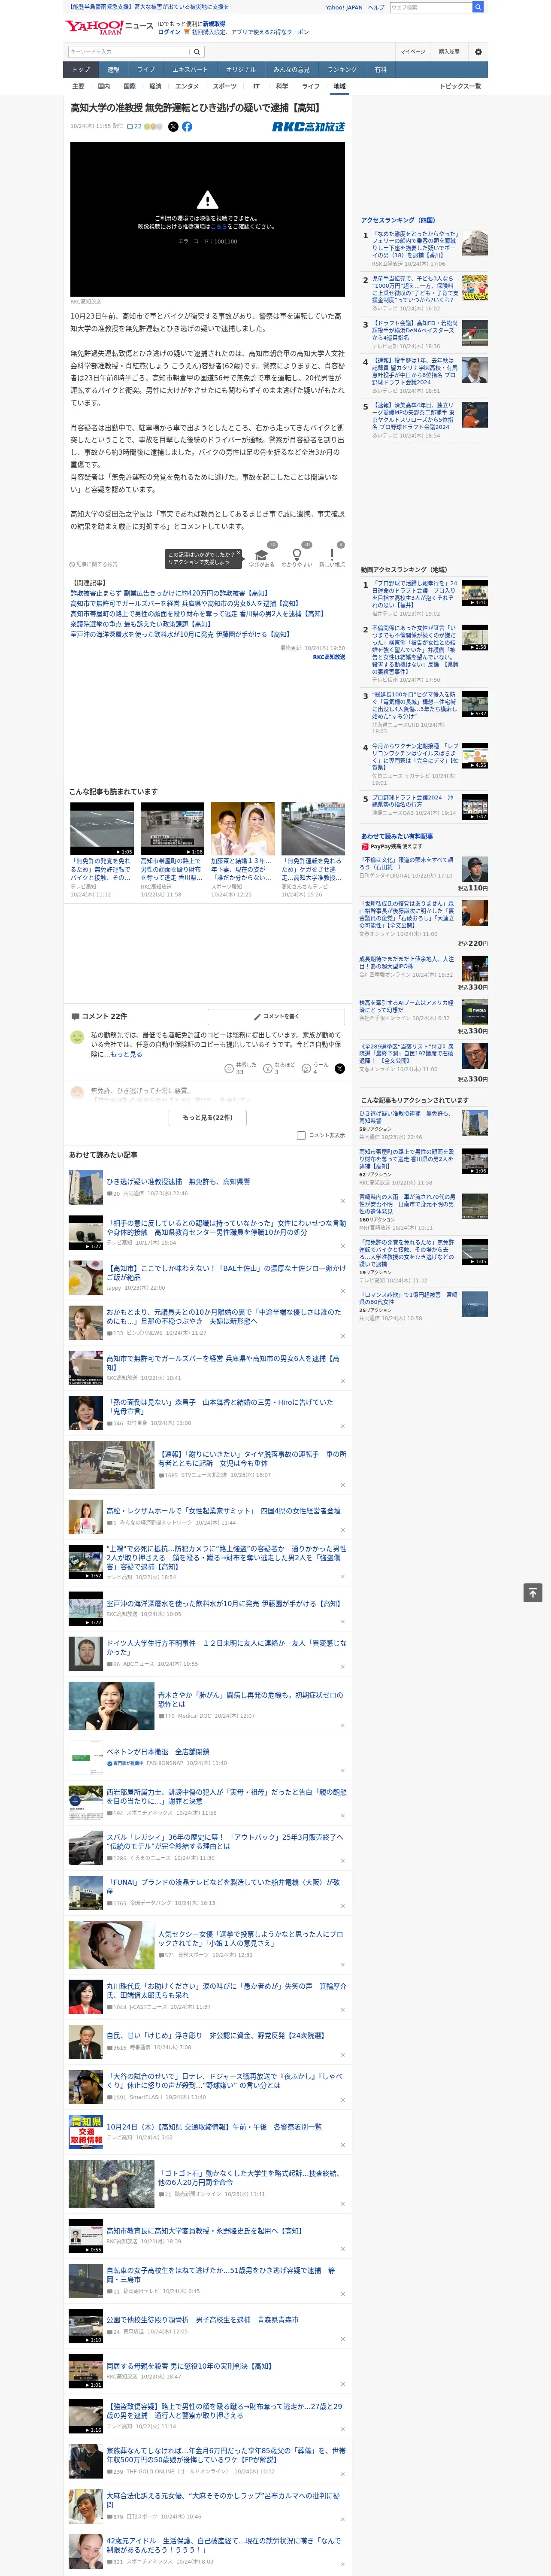Open the スポーツ category
This screenshot has width=551, height=2576.
tap(225, 86)
